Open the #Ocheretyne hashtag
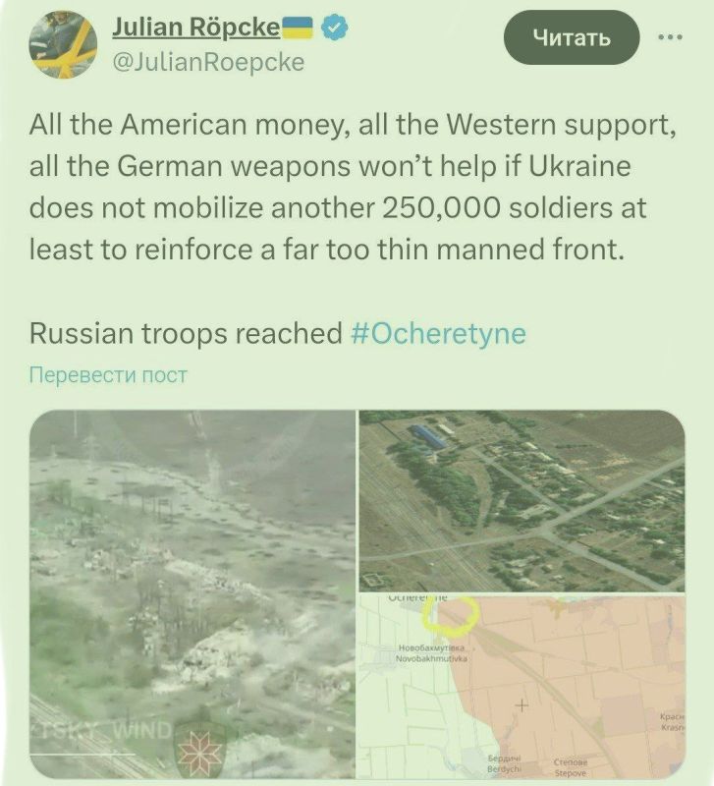Viewport: 714px width, 786px height. (438, 333)
